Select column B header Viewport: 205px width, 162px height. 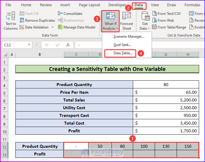(x=40, y=54)
